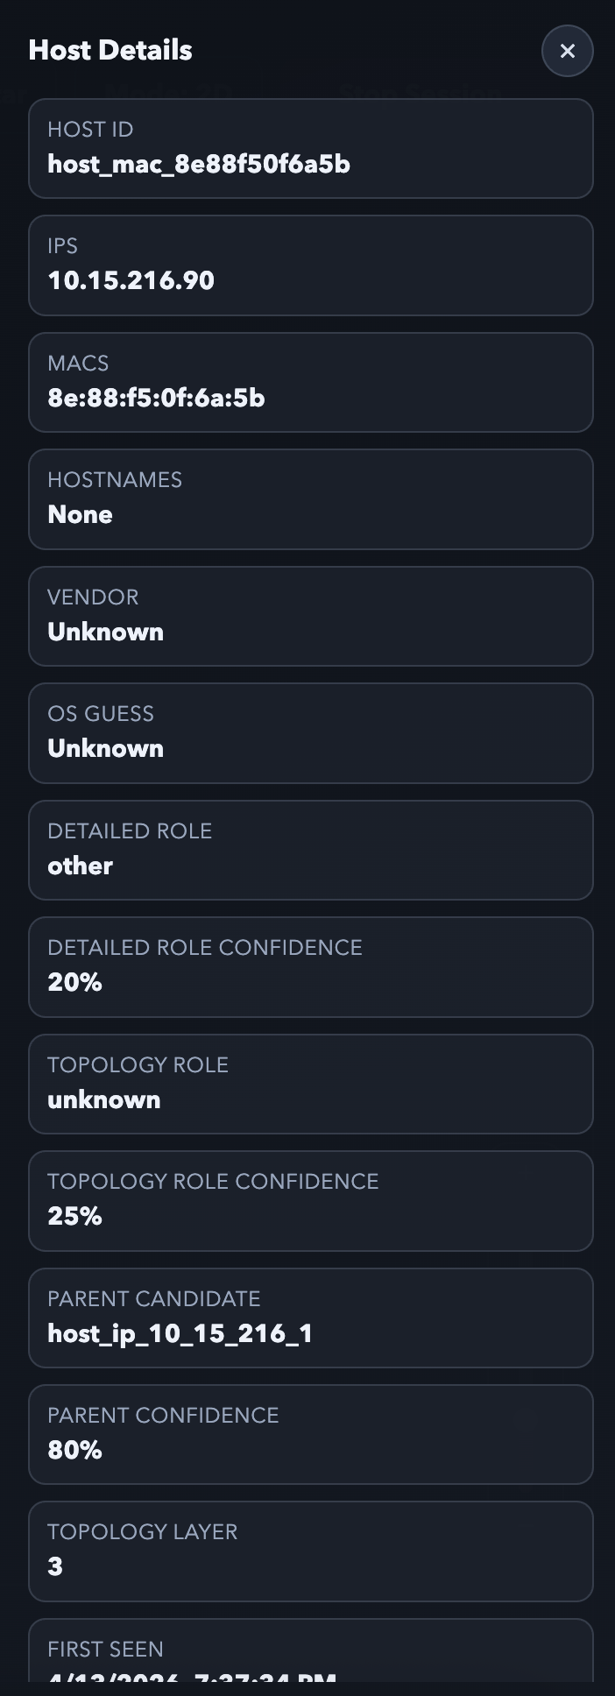Click the MACS field label
615x1696 pixels.
click(78, 364)
